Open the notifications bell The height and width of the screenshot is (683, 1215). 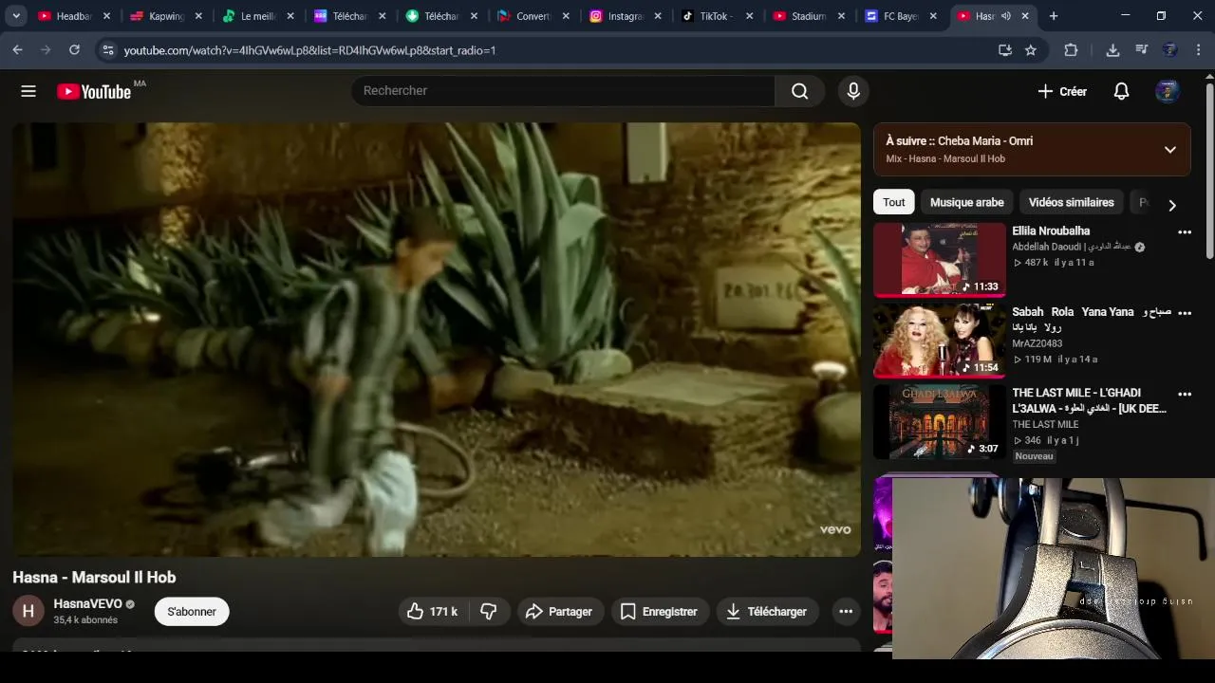point(1121,91)
